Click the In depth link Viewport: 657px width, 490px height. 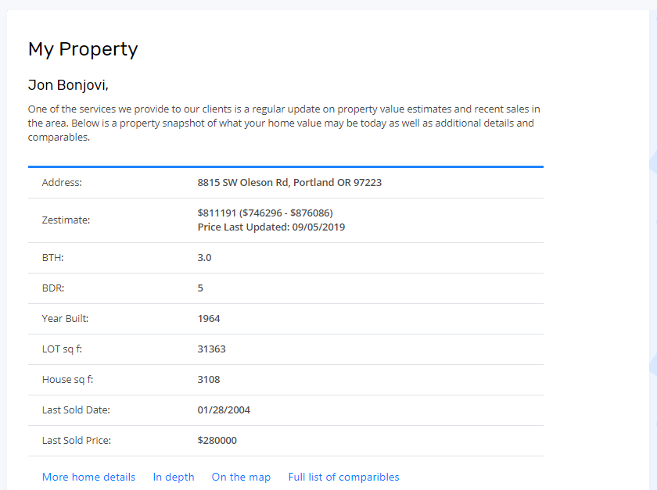174,477
